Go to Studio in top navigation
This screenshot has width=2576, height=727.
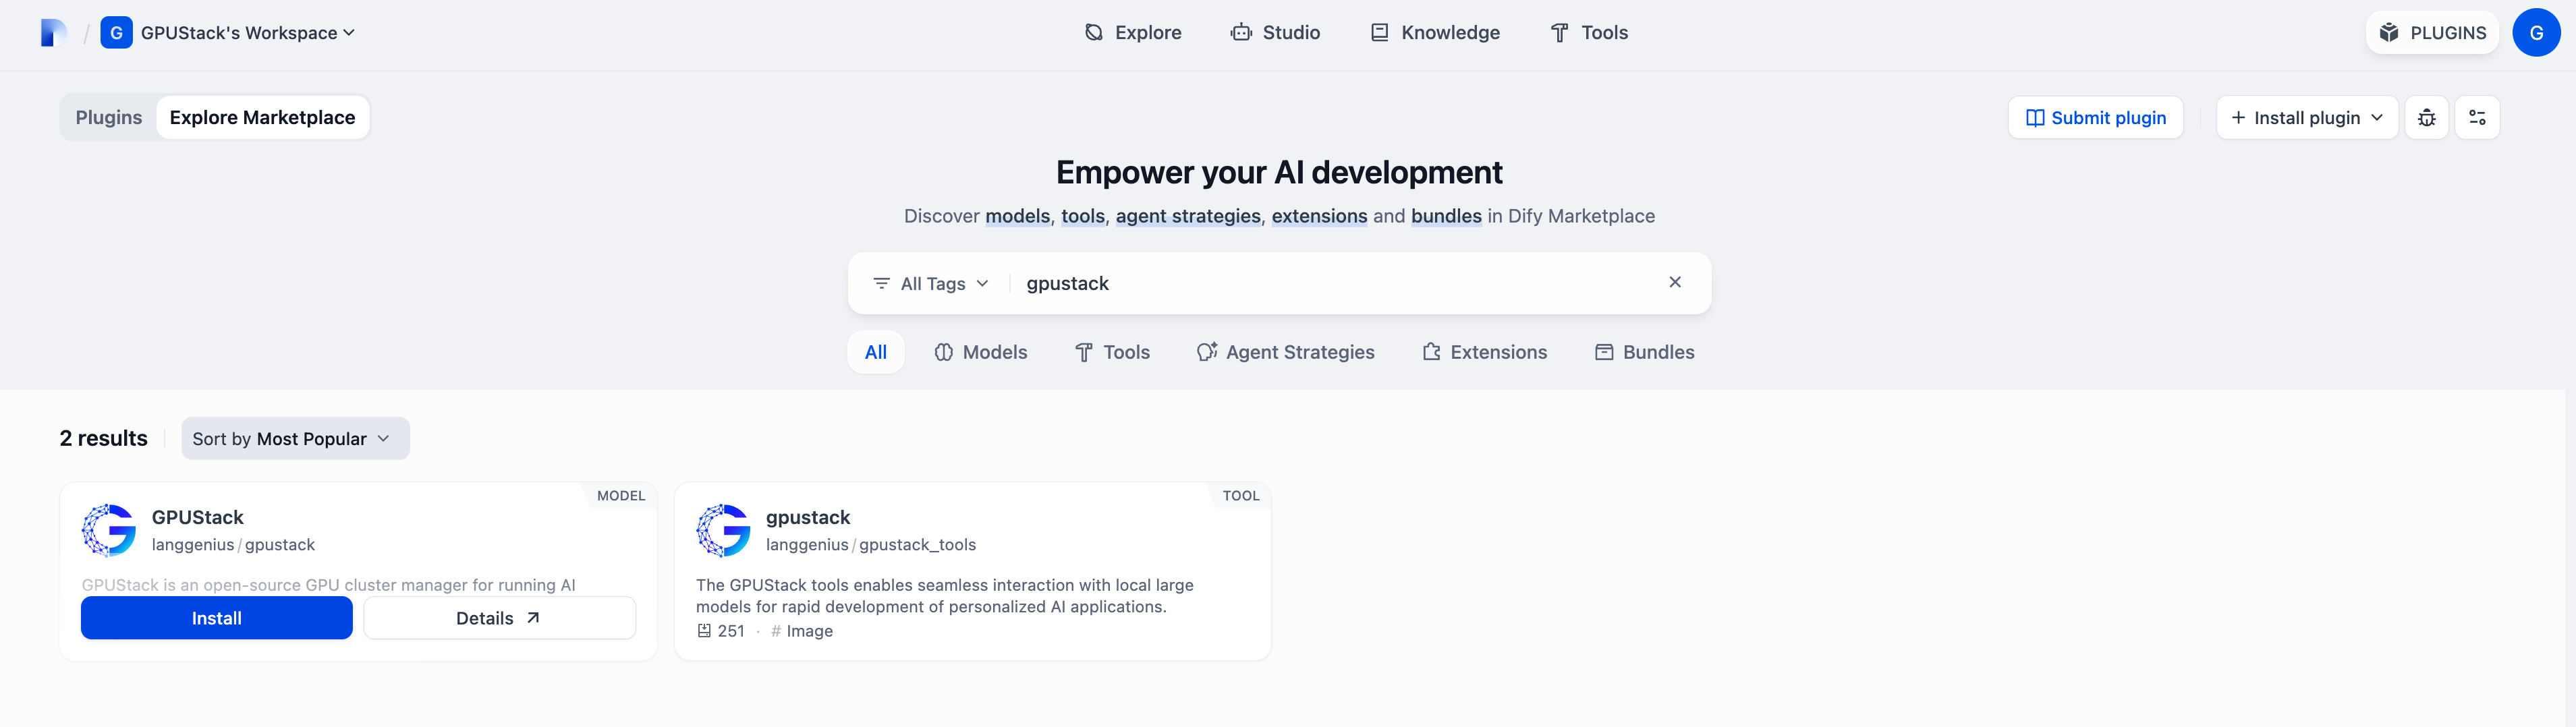1276,33
